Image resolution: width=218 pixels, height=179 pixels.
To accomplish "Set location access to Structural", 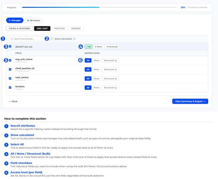I will [110, 88].
